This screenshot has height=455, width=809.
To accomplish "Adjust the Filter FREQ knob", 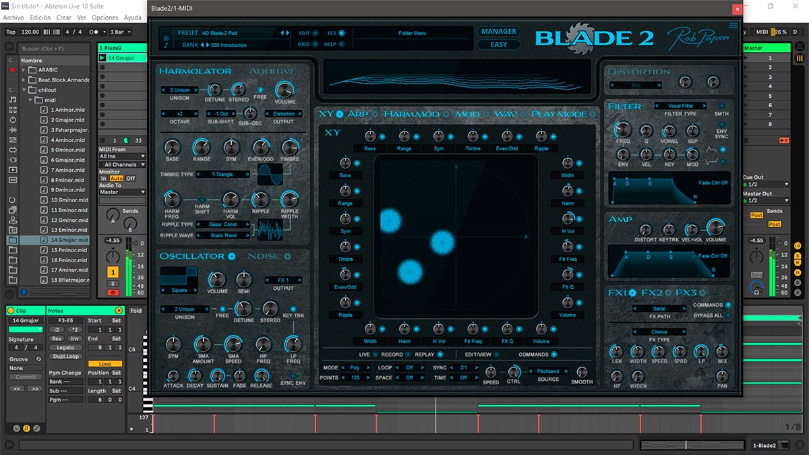I will (623, 130).
